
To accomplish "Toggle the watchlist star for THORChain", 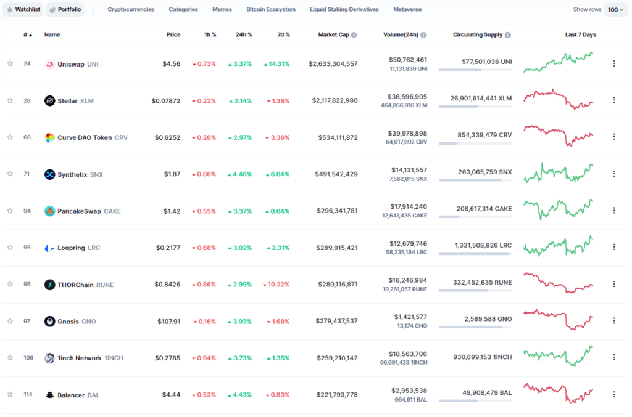I will coord(10,285).
